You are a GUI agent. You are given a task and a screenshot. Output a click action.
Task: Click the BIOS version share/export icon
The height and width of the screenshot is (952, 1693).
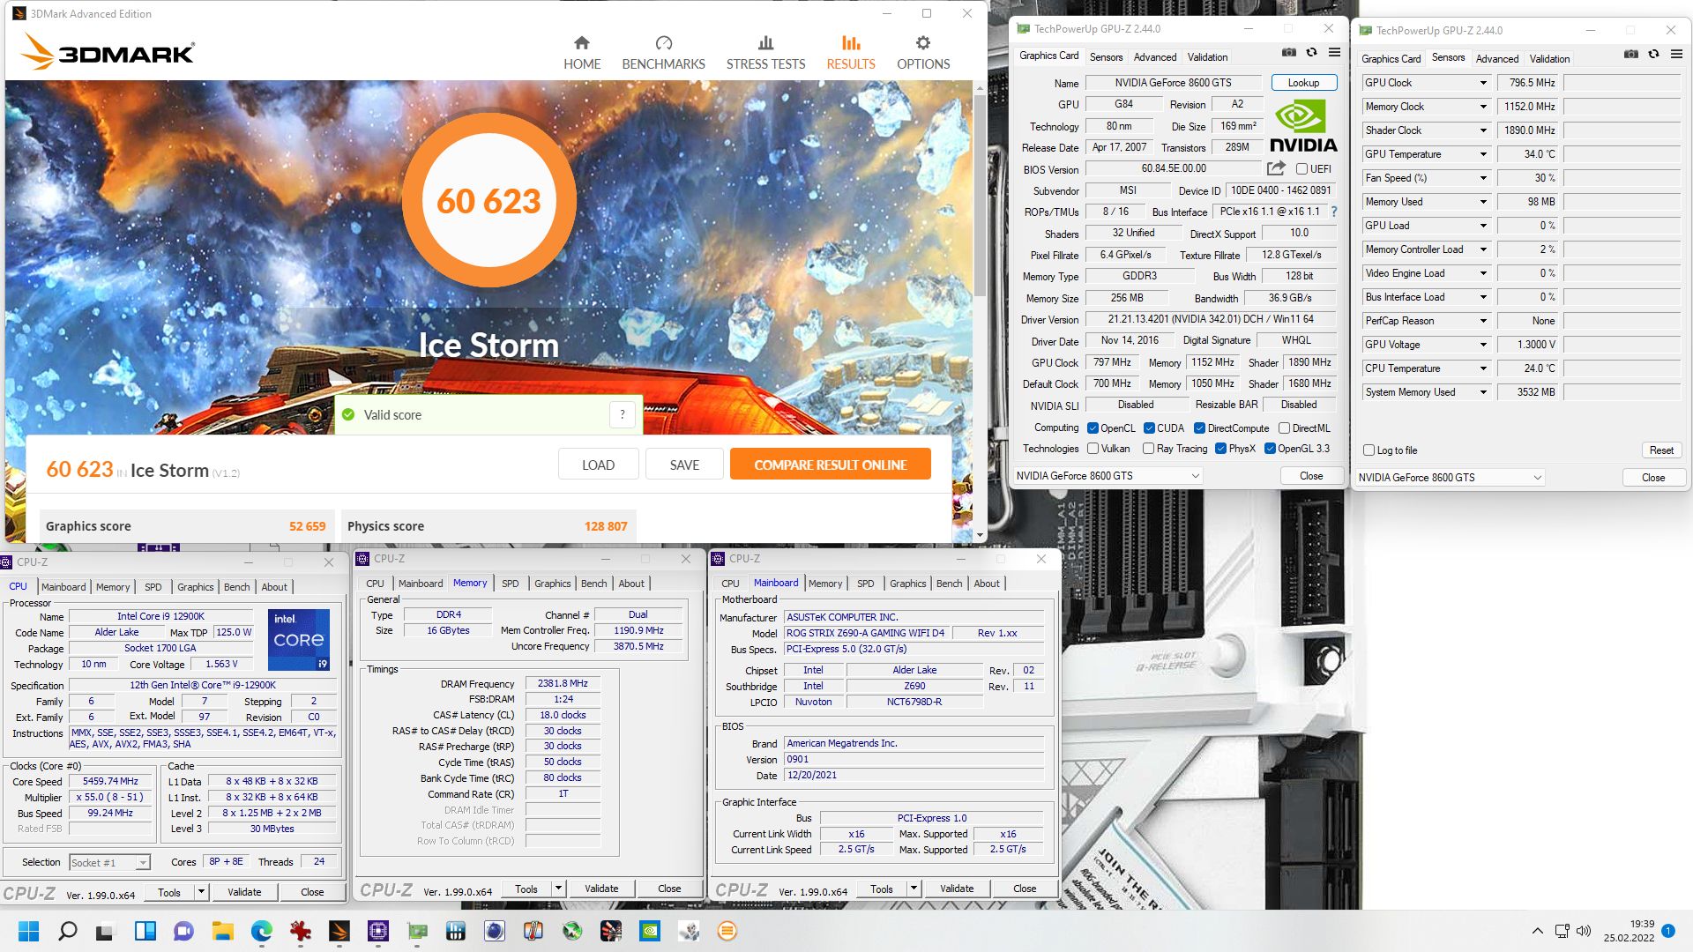(1276, 168)
